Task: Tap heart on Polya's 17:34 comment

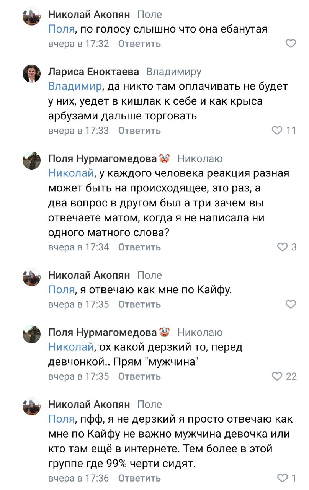Action: [282, 247]
